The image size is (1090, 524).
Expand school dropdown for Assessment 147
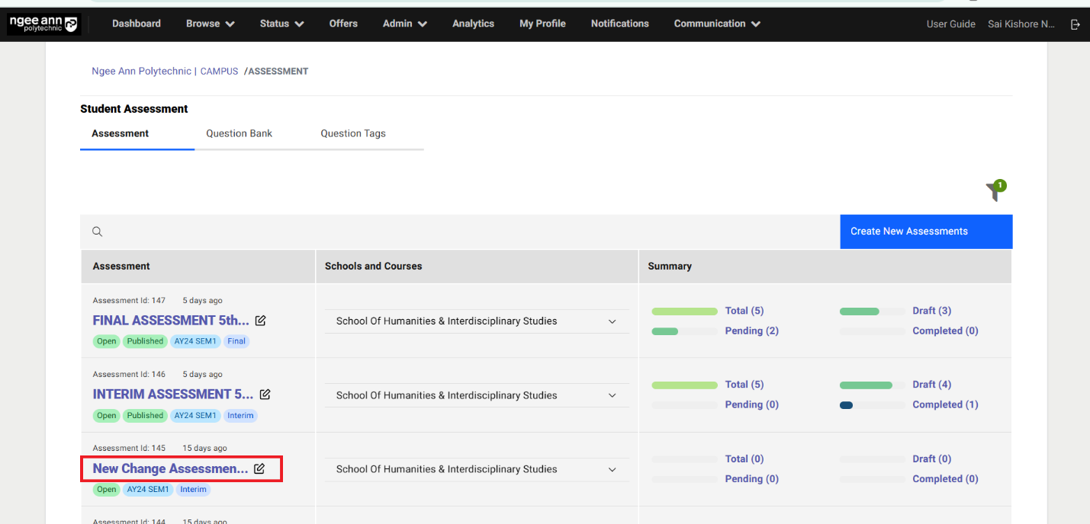click(612, 321)
